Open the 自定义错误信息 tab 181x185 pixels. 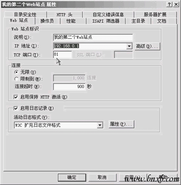pos(108,15)
